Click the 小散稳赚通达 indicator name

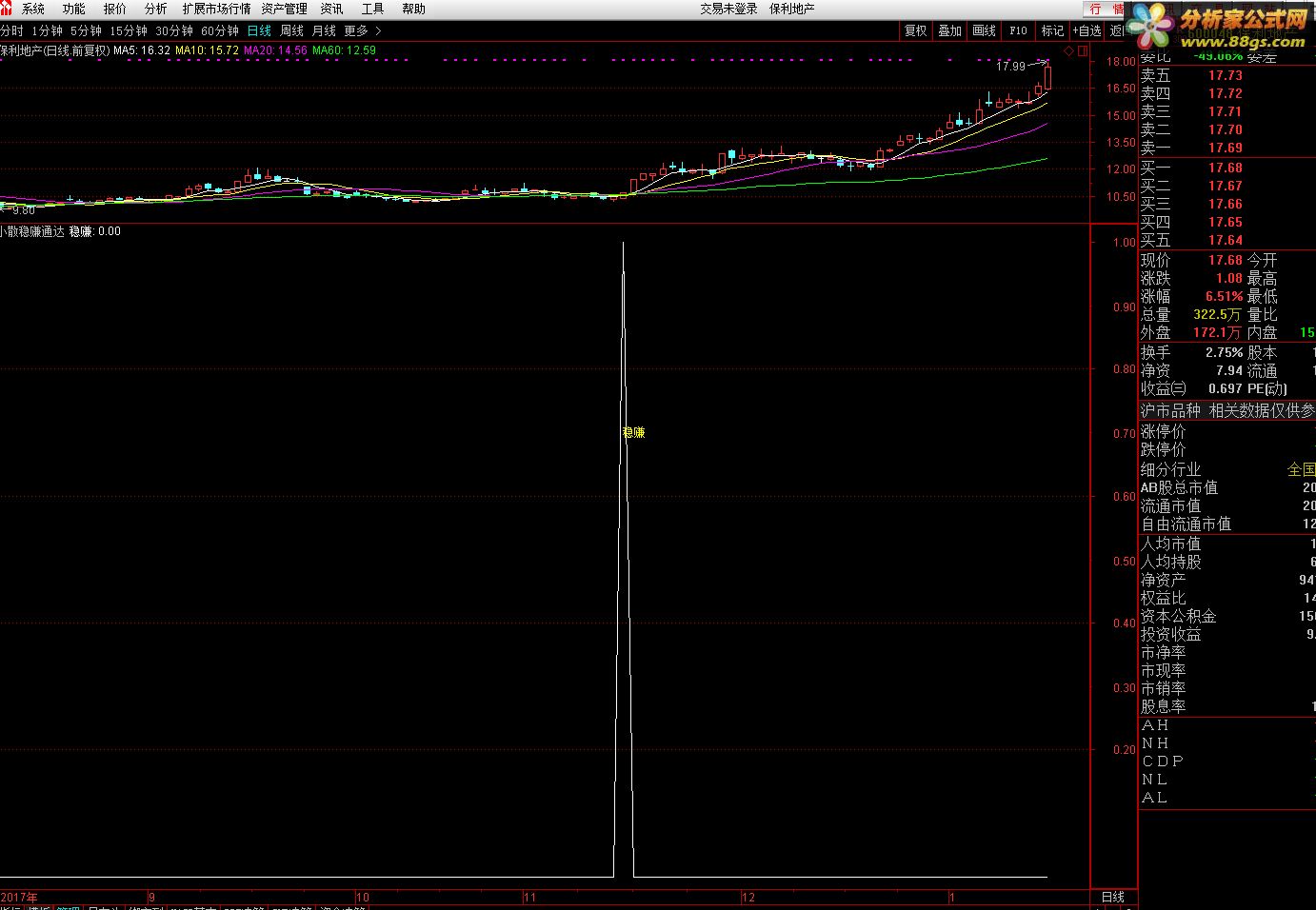coord(32,231)
